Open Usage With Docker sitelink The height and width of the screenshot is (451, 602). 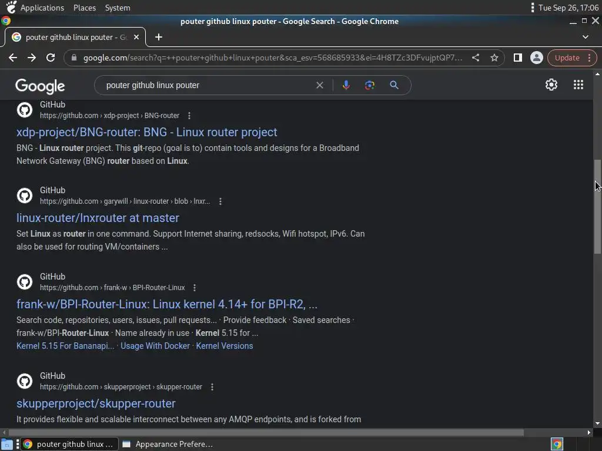click(x=155, y=346)
